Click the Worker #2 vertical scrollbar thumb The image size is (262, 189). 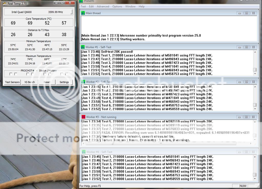coord(255,105)
